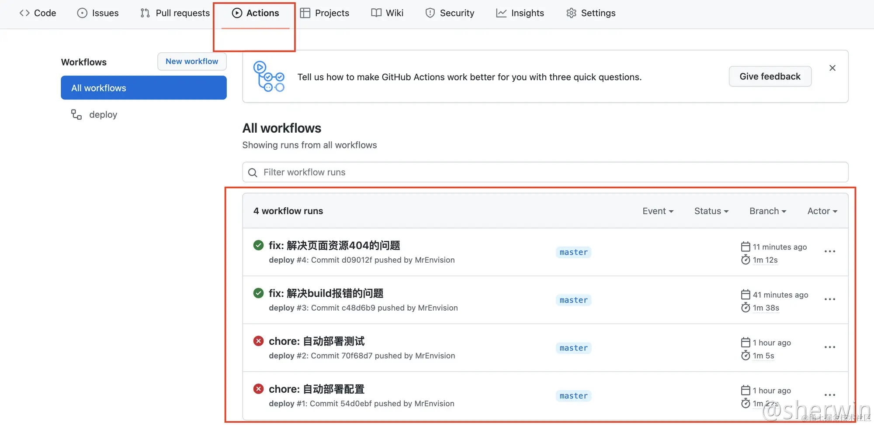The width and height of the screenshot is (874, 425).
Task: Expand the Branch filter dropdown
Action: pyautogui.click(x=768, y=211)
